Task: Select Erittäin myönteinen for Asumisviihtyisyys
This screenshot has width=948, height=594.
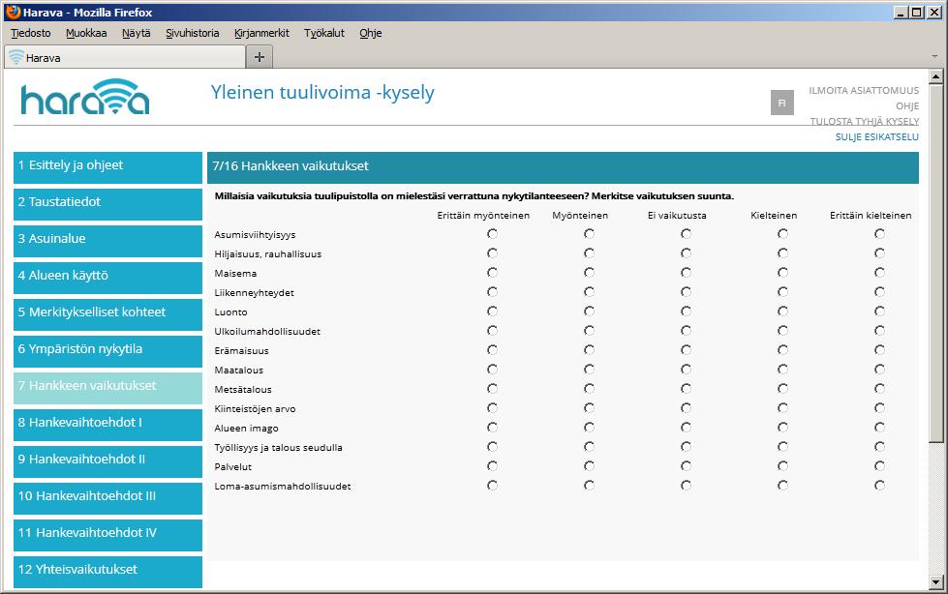Action: [x=492, y=234]
